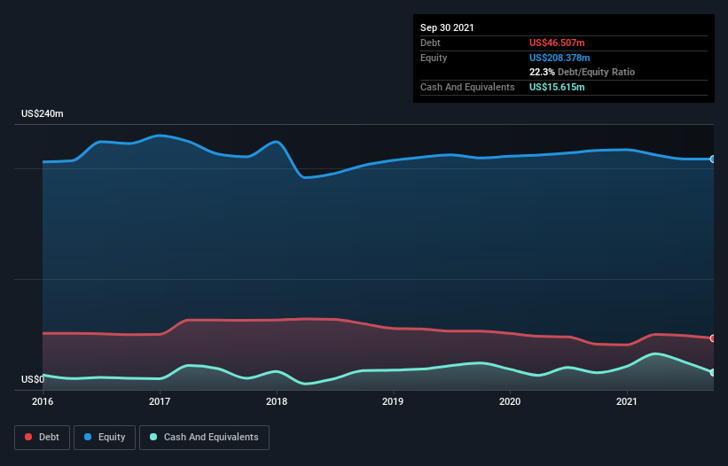Click the 2021 x-axis label
Image resolution: width=728 pixels, height=466 pixels.
pyautogui.click(x=627, y=401)
